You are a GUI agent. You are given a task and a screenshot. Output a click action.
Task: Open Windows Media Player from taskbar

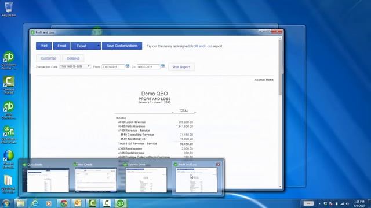[x=49, y=203]
